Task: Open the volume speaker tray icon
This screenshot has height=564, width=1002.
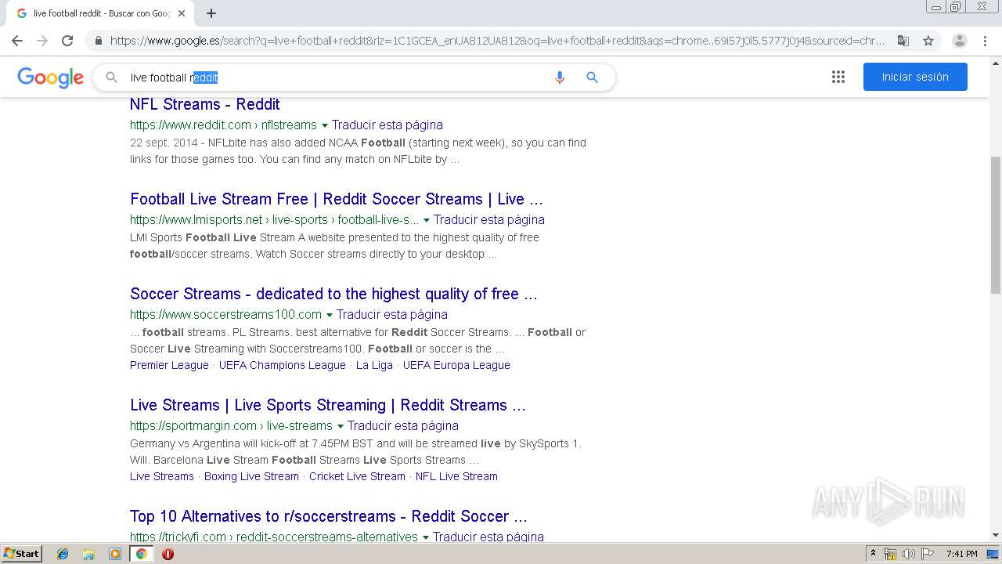Action: pyautogui.click(x=908, y=554)
